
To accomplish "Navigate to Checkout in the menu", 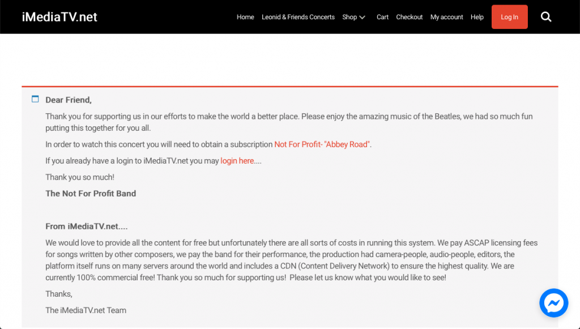I will 410,17.
